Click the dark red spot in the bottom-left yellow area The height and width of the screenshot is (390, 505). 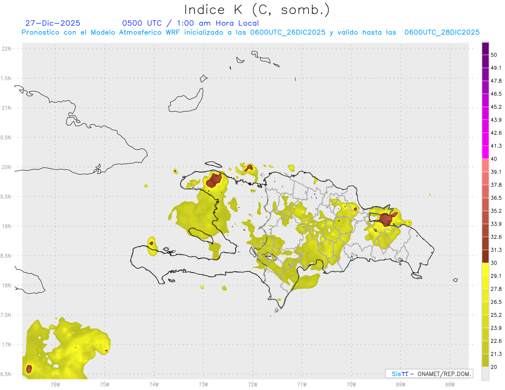tap(29, 369)
